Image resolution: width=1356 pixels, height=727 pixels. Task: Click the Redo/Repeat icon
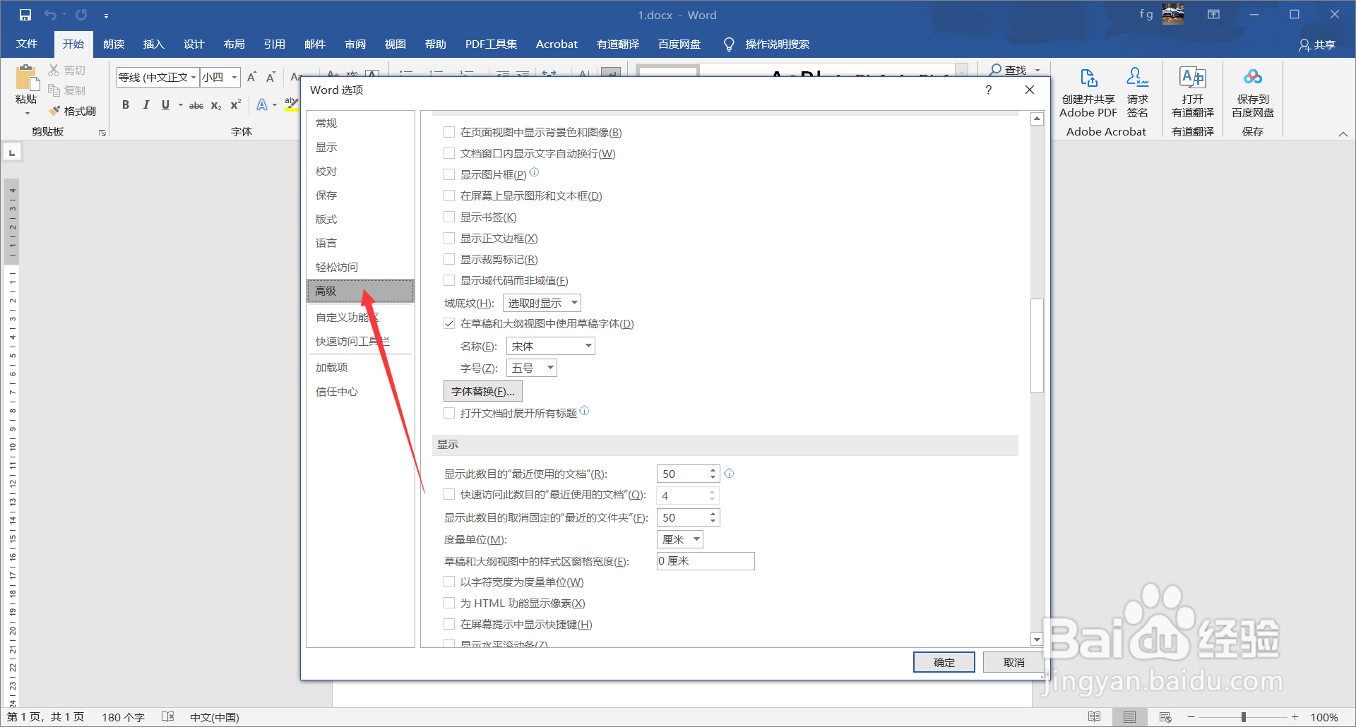(x=81, y=15)
